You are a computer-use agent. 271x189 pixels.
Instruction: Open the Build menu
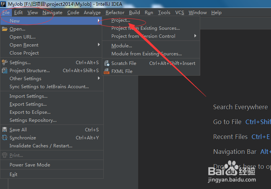coord(134,13)
